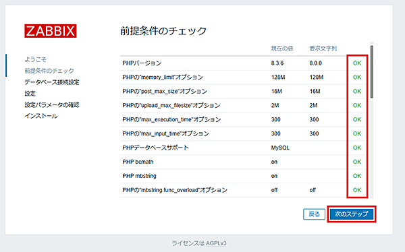405x252 pixels.
Task: Click the upload_max_filesize option row label
Action: [171, 106]
